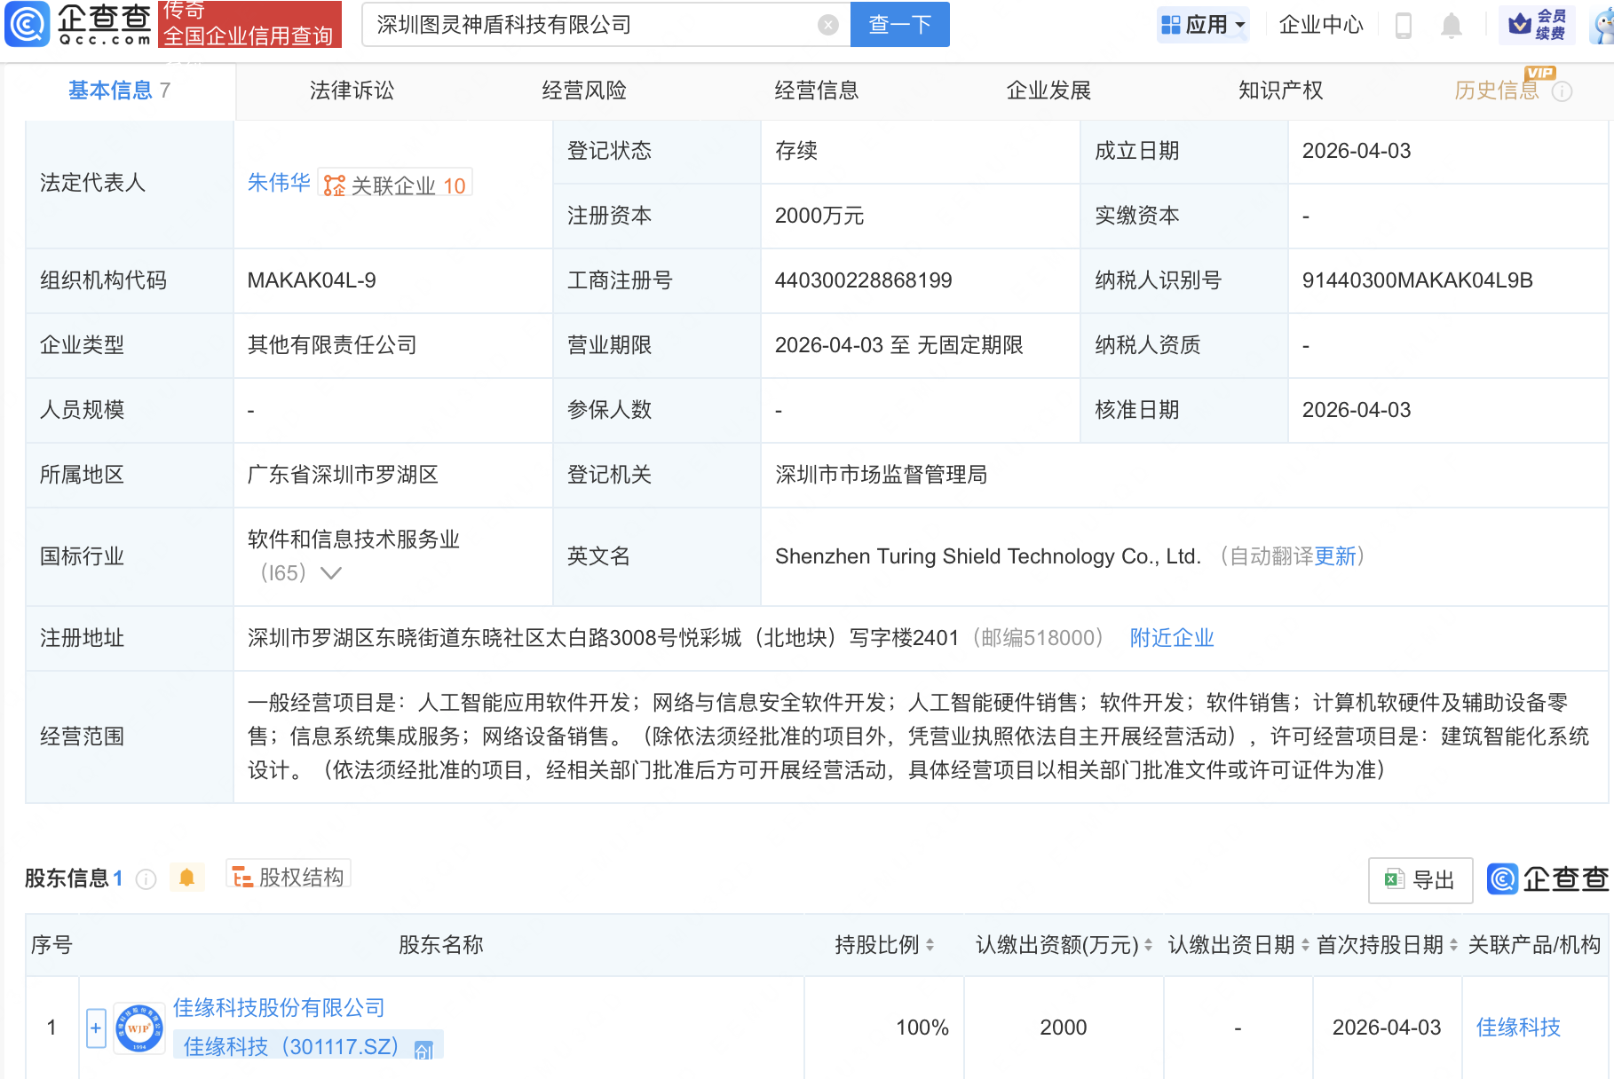Expand shareholder row with the plus button
The image size is (1614, 1079).
(x=94, y=1027)
